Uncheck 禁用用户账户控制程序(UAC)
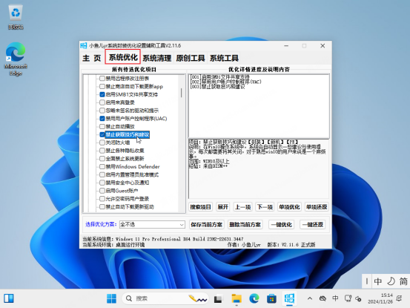 tap(102, 118)
